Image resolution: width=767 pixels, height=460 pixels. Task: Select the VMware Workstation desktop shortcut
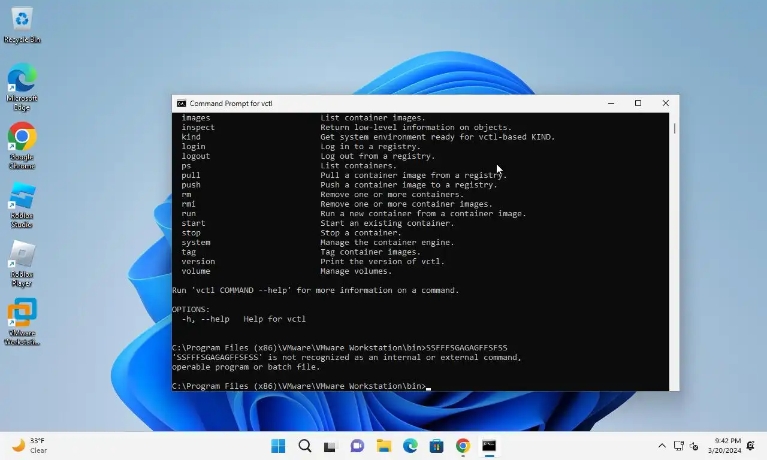tap(22, 322)
